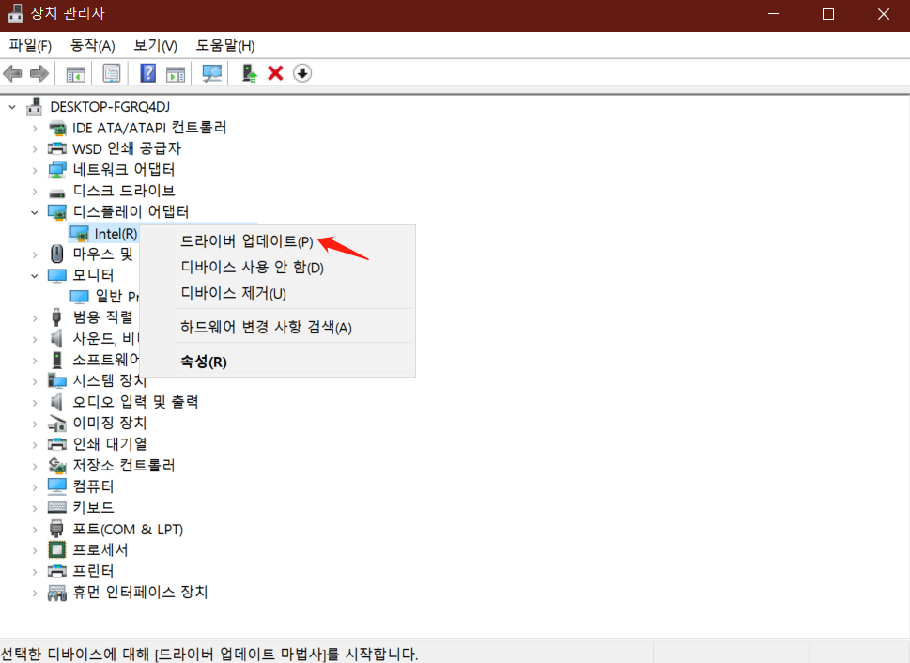
Task: Select the DESKTOP-FGRQ4DJ root node
Action: (111, 106)
